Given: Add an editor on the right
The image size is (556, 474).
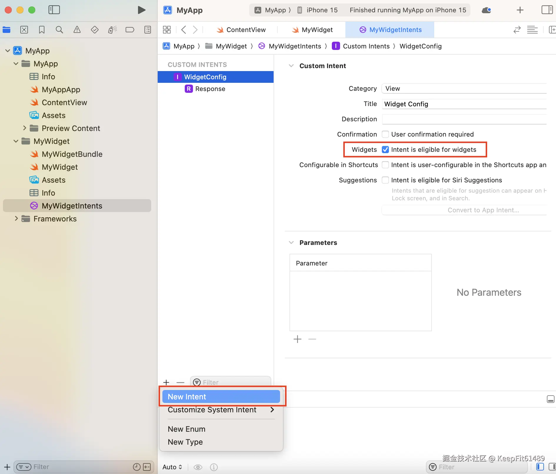Looking at the screenshot, I should click(x=552, y=30).
